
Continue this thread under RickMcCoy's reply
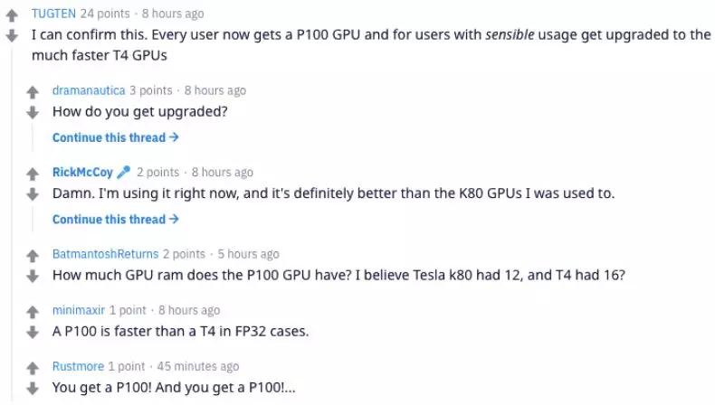coord(115,220)
